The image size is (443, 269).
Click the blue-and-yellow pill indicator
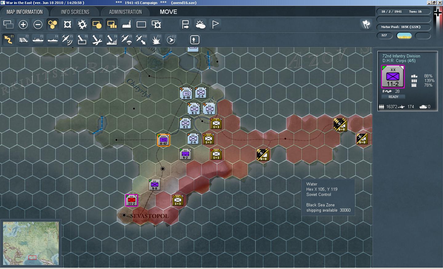[404, 36]
